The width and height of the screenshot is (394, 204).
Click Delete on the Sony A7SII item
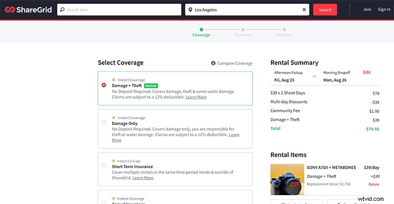point(374,184)
